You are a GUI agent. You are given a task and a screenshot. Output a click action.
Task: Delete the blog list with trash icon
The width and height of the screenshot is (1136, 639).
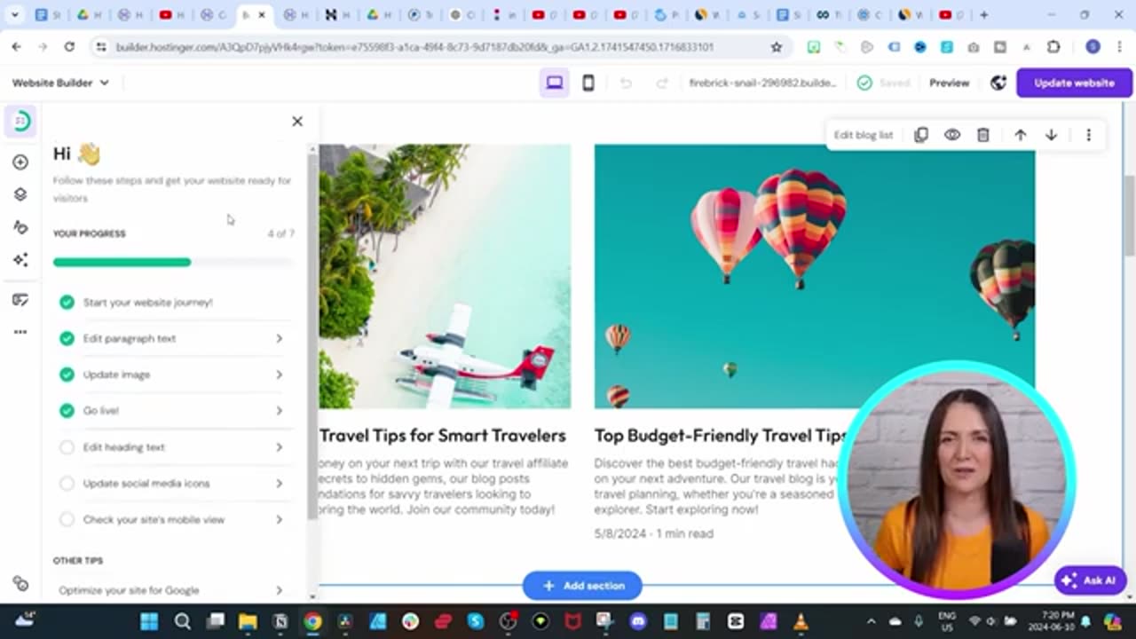pos(983,135)
